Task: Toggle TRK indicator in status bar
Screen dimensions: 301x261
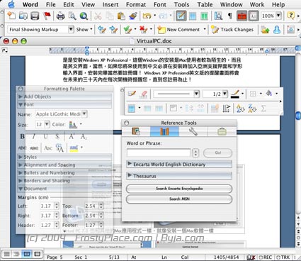Action: point(283,257)
